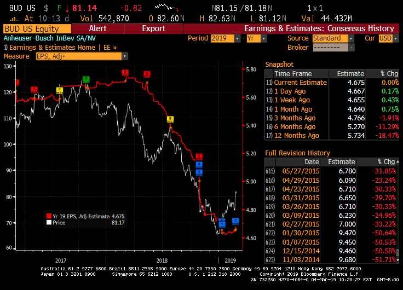Viewport: 403px width, 290px height.
Task: Click the 04/23/2015 revision row
Action: point(331,189)
